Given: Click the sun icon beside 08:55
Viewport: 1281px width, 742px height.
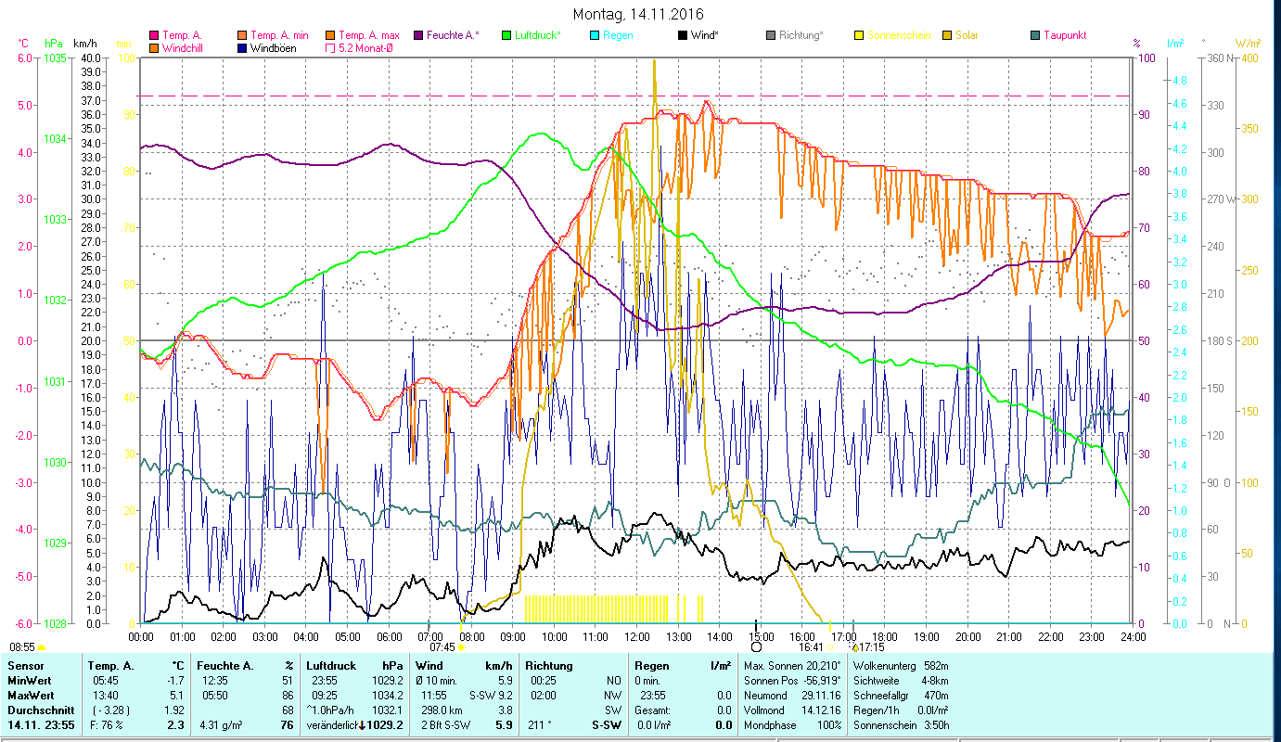Looking at the screenshot, I should pyautogui.click(x=41, y=647).
